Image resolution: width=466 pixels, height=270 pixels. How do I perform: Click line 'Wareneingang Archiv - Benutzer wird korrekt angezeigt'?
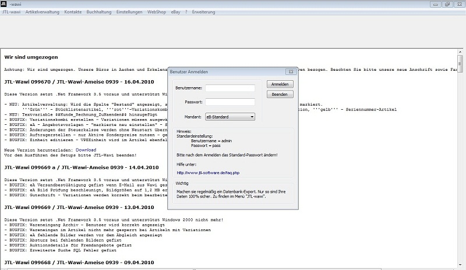pyautogui.click(x=84, y=225)
